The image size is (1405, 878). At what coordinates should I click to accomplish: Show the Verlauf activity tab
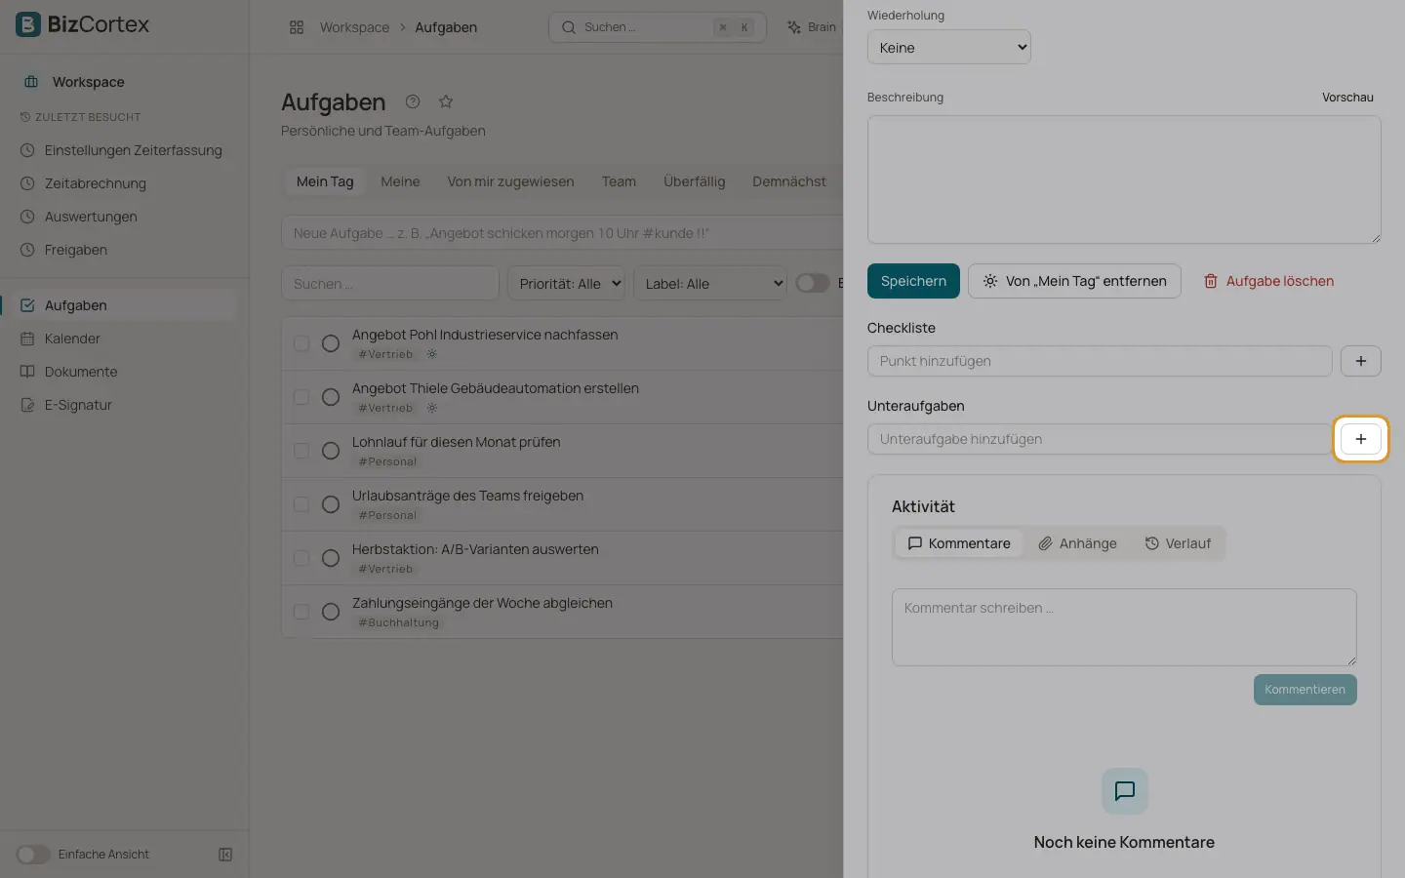(1178, 543)
